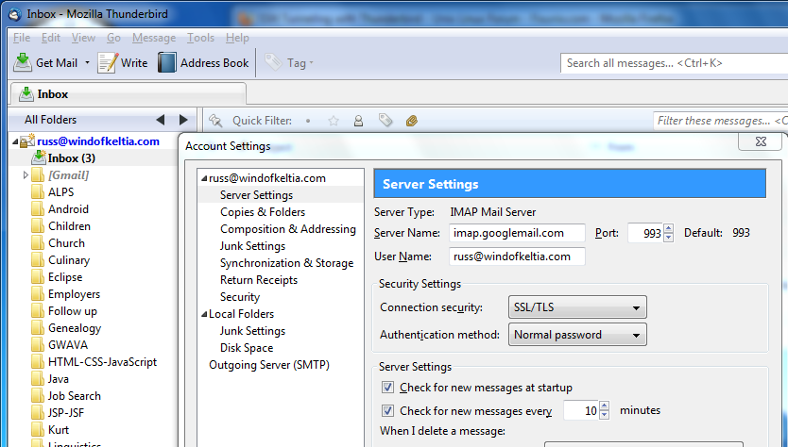Select the JSP-JSF folder icon

38,413
